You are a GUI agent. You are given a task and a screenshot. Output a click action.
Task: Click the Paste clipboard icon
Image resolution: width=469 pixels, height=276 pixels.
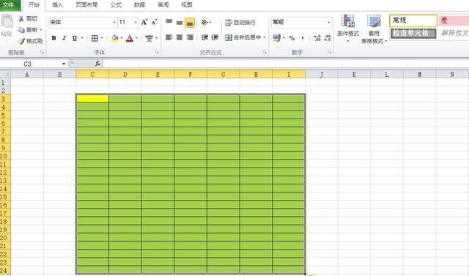pos(7,21)
